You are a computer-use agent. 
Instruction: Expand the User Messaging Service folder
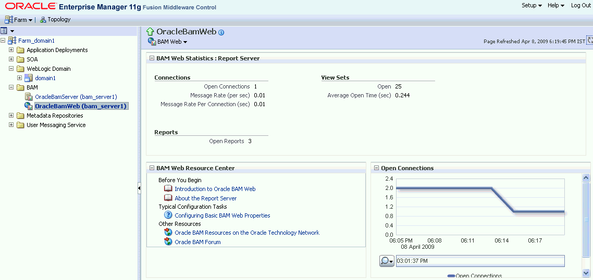tap(11, 125)
